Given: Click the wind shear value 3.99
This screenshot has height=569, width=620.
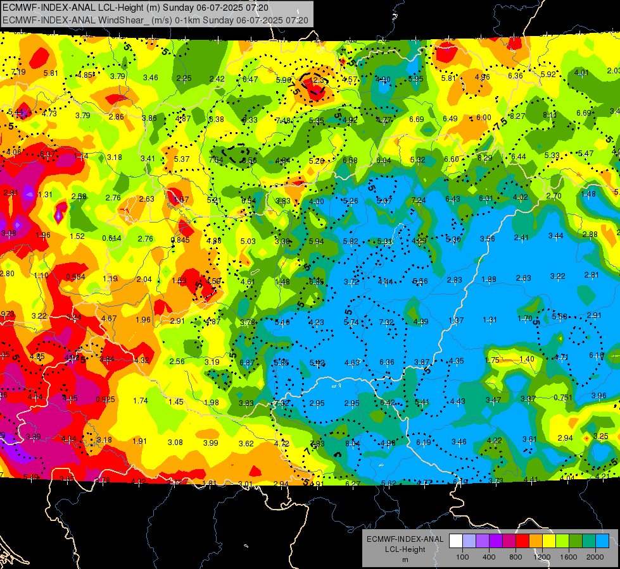Looking at the screenshot, I should [x=211, y=443].
